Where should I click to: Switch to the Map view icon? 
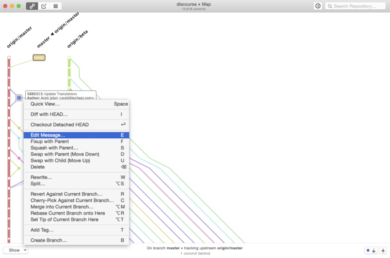click(32, 6)
